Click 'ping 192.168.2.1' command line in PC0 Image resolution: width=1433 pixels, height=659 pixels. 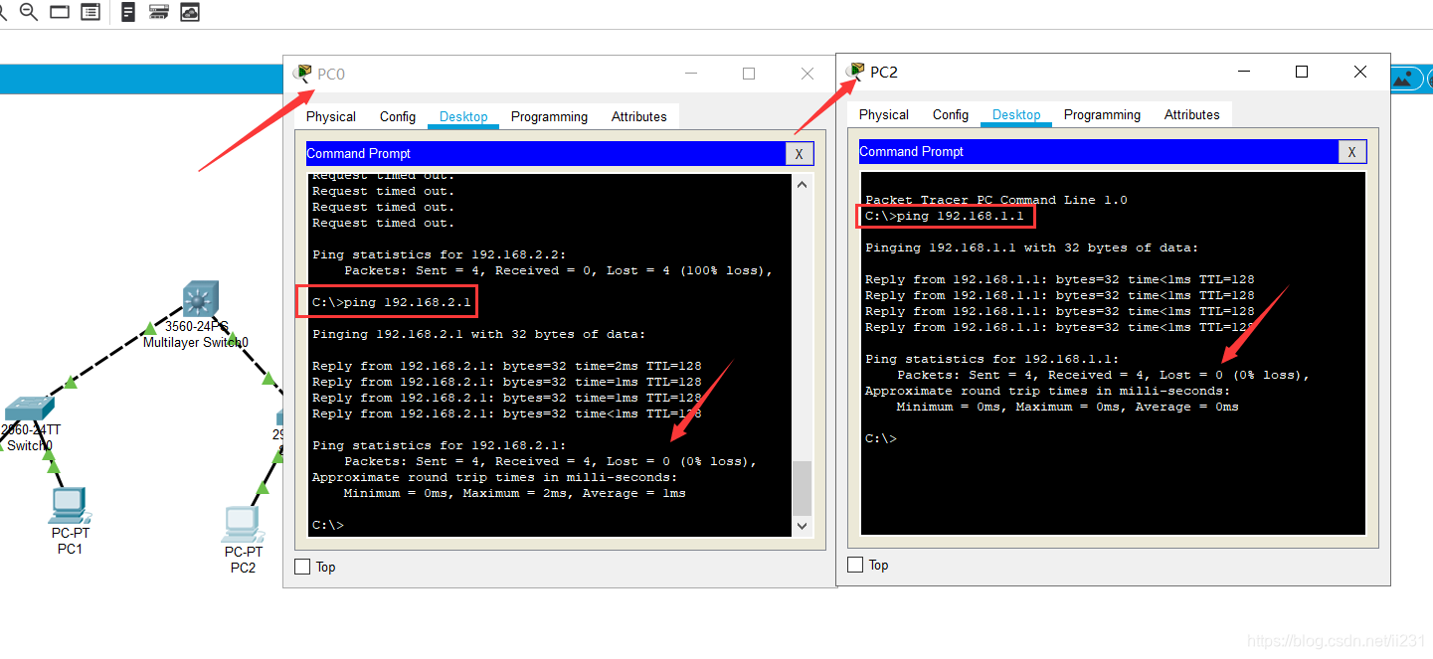pos(392,302)
